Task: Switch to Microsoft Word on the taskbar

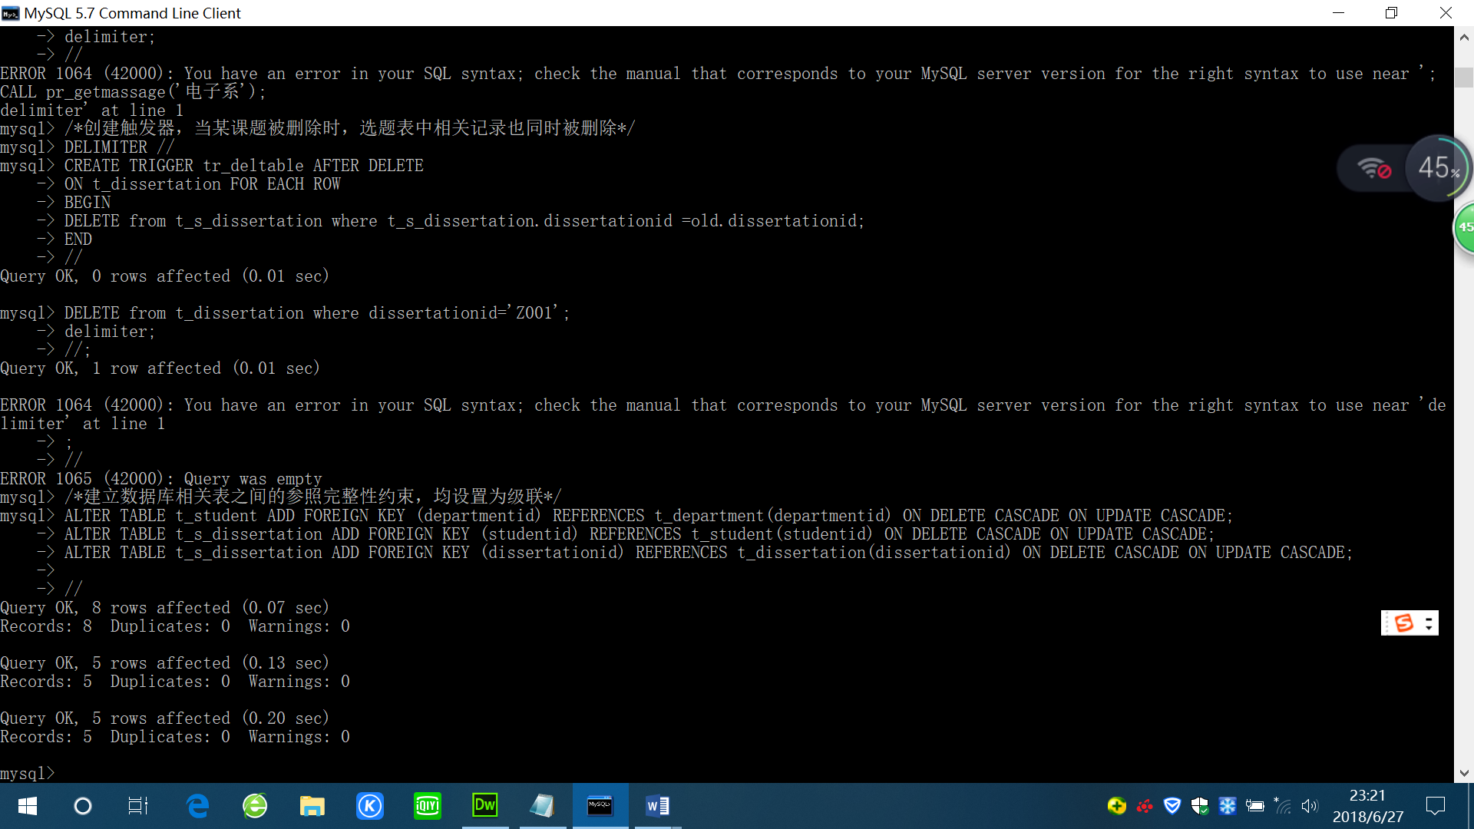Action: (658, 806)
